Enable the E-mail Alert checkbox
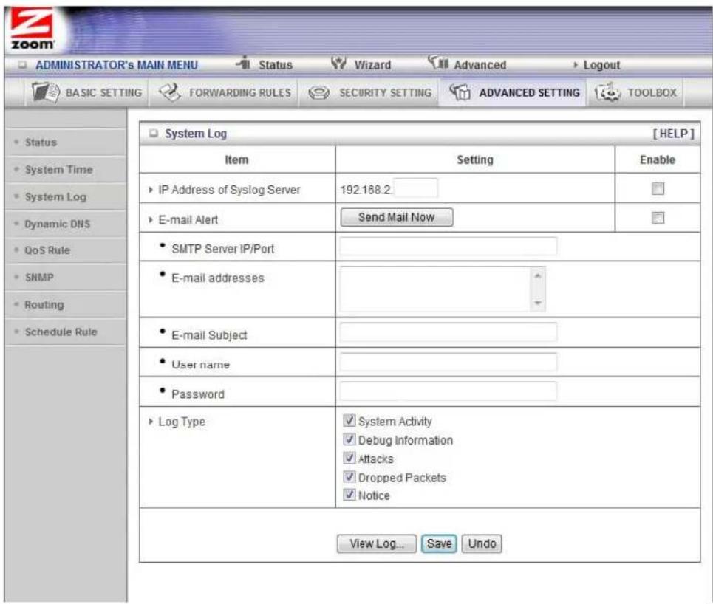The width and height of the screenshot is (713, 604). [658, 217]
